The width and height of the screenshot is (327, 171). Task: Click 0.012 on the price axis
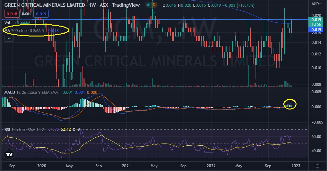[x=316, y=54]
